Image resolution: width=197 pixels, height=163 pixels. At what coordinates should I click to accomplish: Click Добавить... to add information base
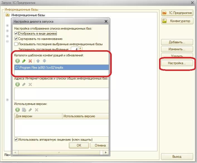177,42
